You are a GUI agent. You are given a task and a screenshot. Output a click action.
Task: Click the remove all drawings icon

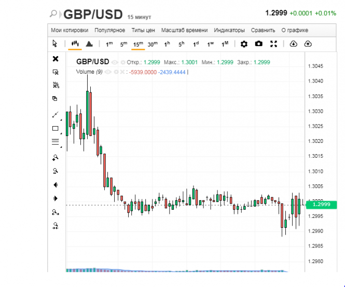[56, 85]
